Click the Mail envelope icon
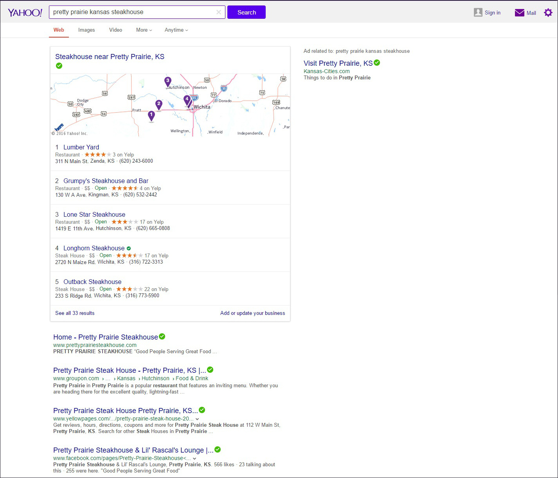 point(519,13)
